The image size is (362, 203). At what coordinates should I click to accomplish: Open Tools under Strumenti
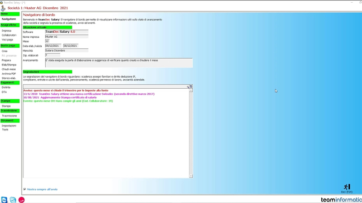(x=5, y=129)
